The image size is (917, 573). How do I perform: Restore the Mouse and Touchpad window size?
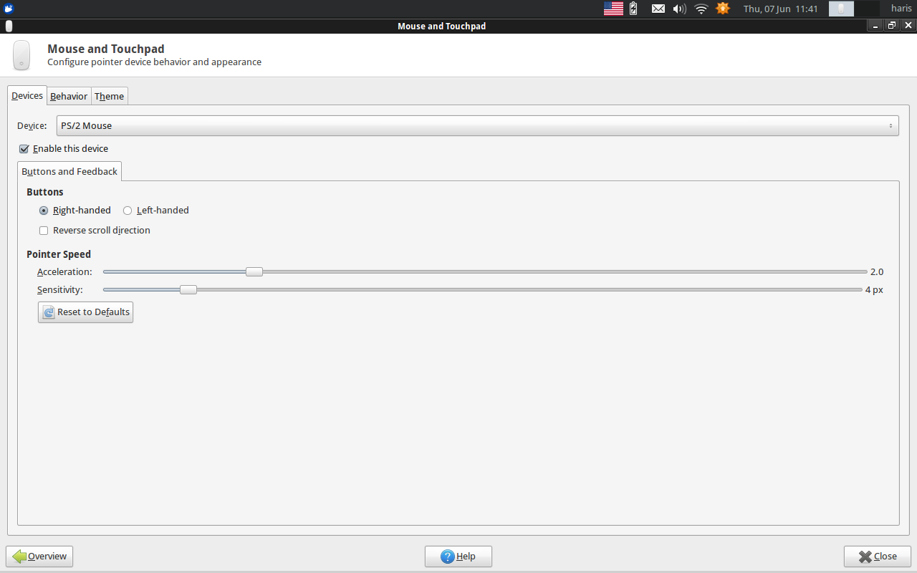pos(892,26)
